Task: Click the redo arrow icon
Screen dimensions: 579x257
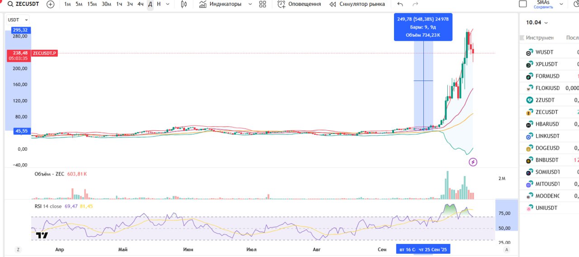Action: click(415, 4)
